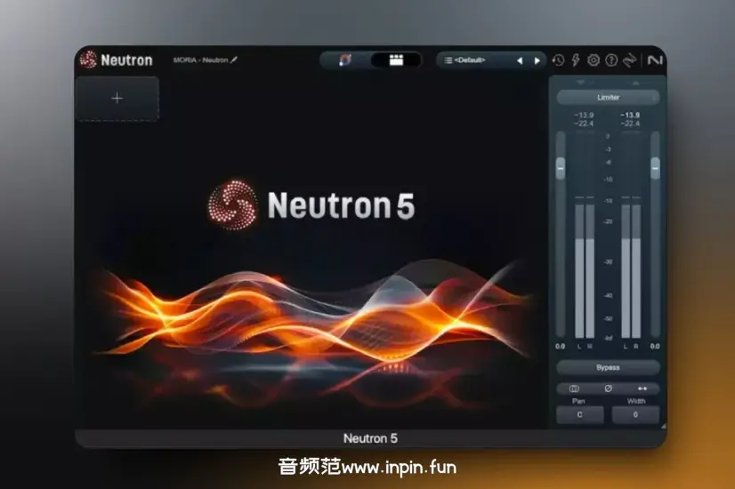Image resolution: width=735 pixels, height=489 pixels.
Task: Open the undo history clock icon
Action: coord(558,60)
